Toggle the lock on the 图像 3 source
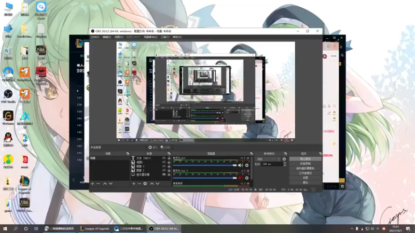The width and height of the screenshot is (415, 233). click(x=169, y=166)
